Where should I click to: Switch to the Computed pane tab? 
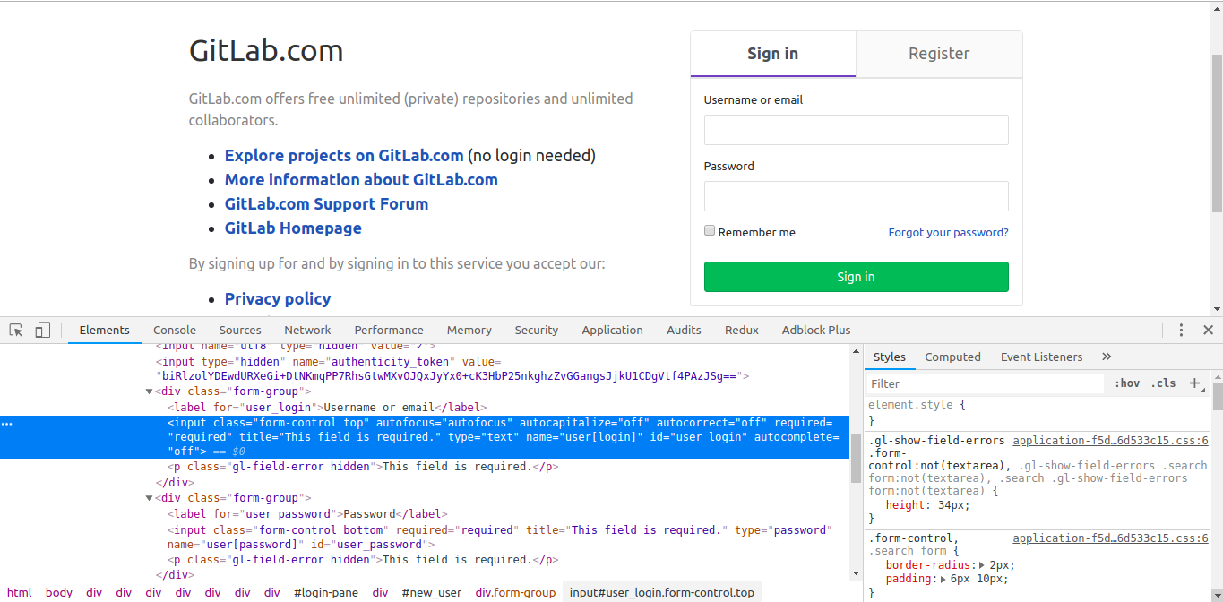tap(952, 357)
